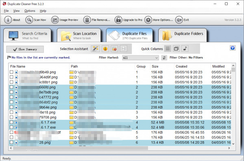This screenshot has height=161, width=244.
Task: Sort by Modified column header
Action: (x=221, y=66)
